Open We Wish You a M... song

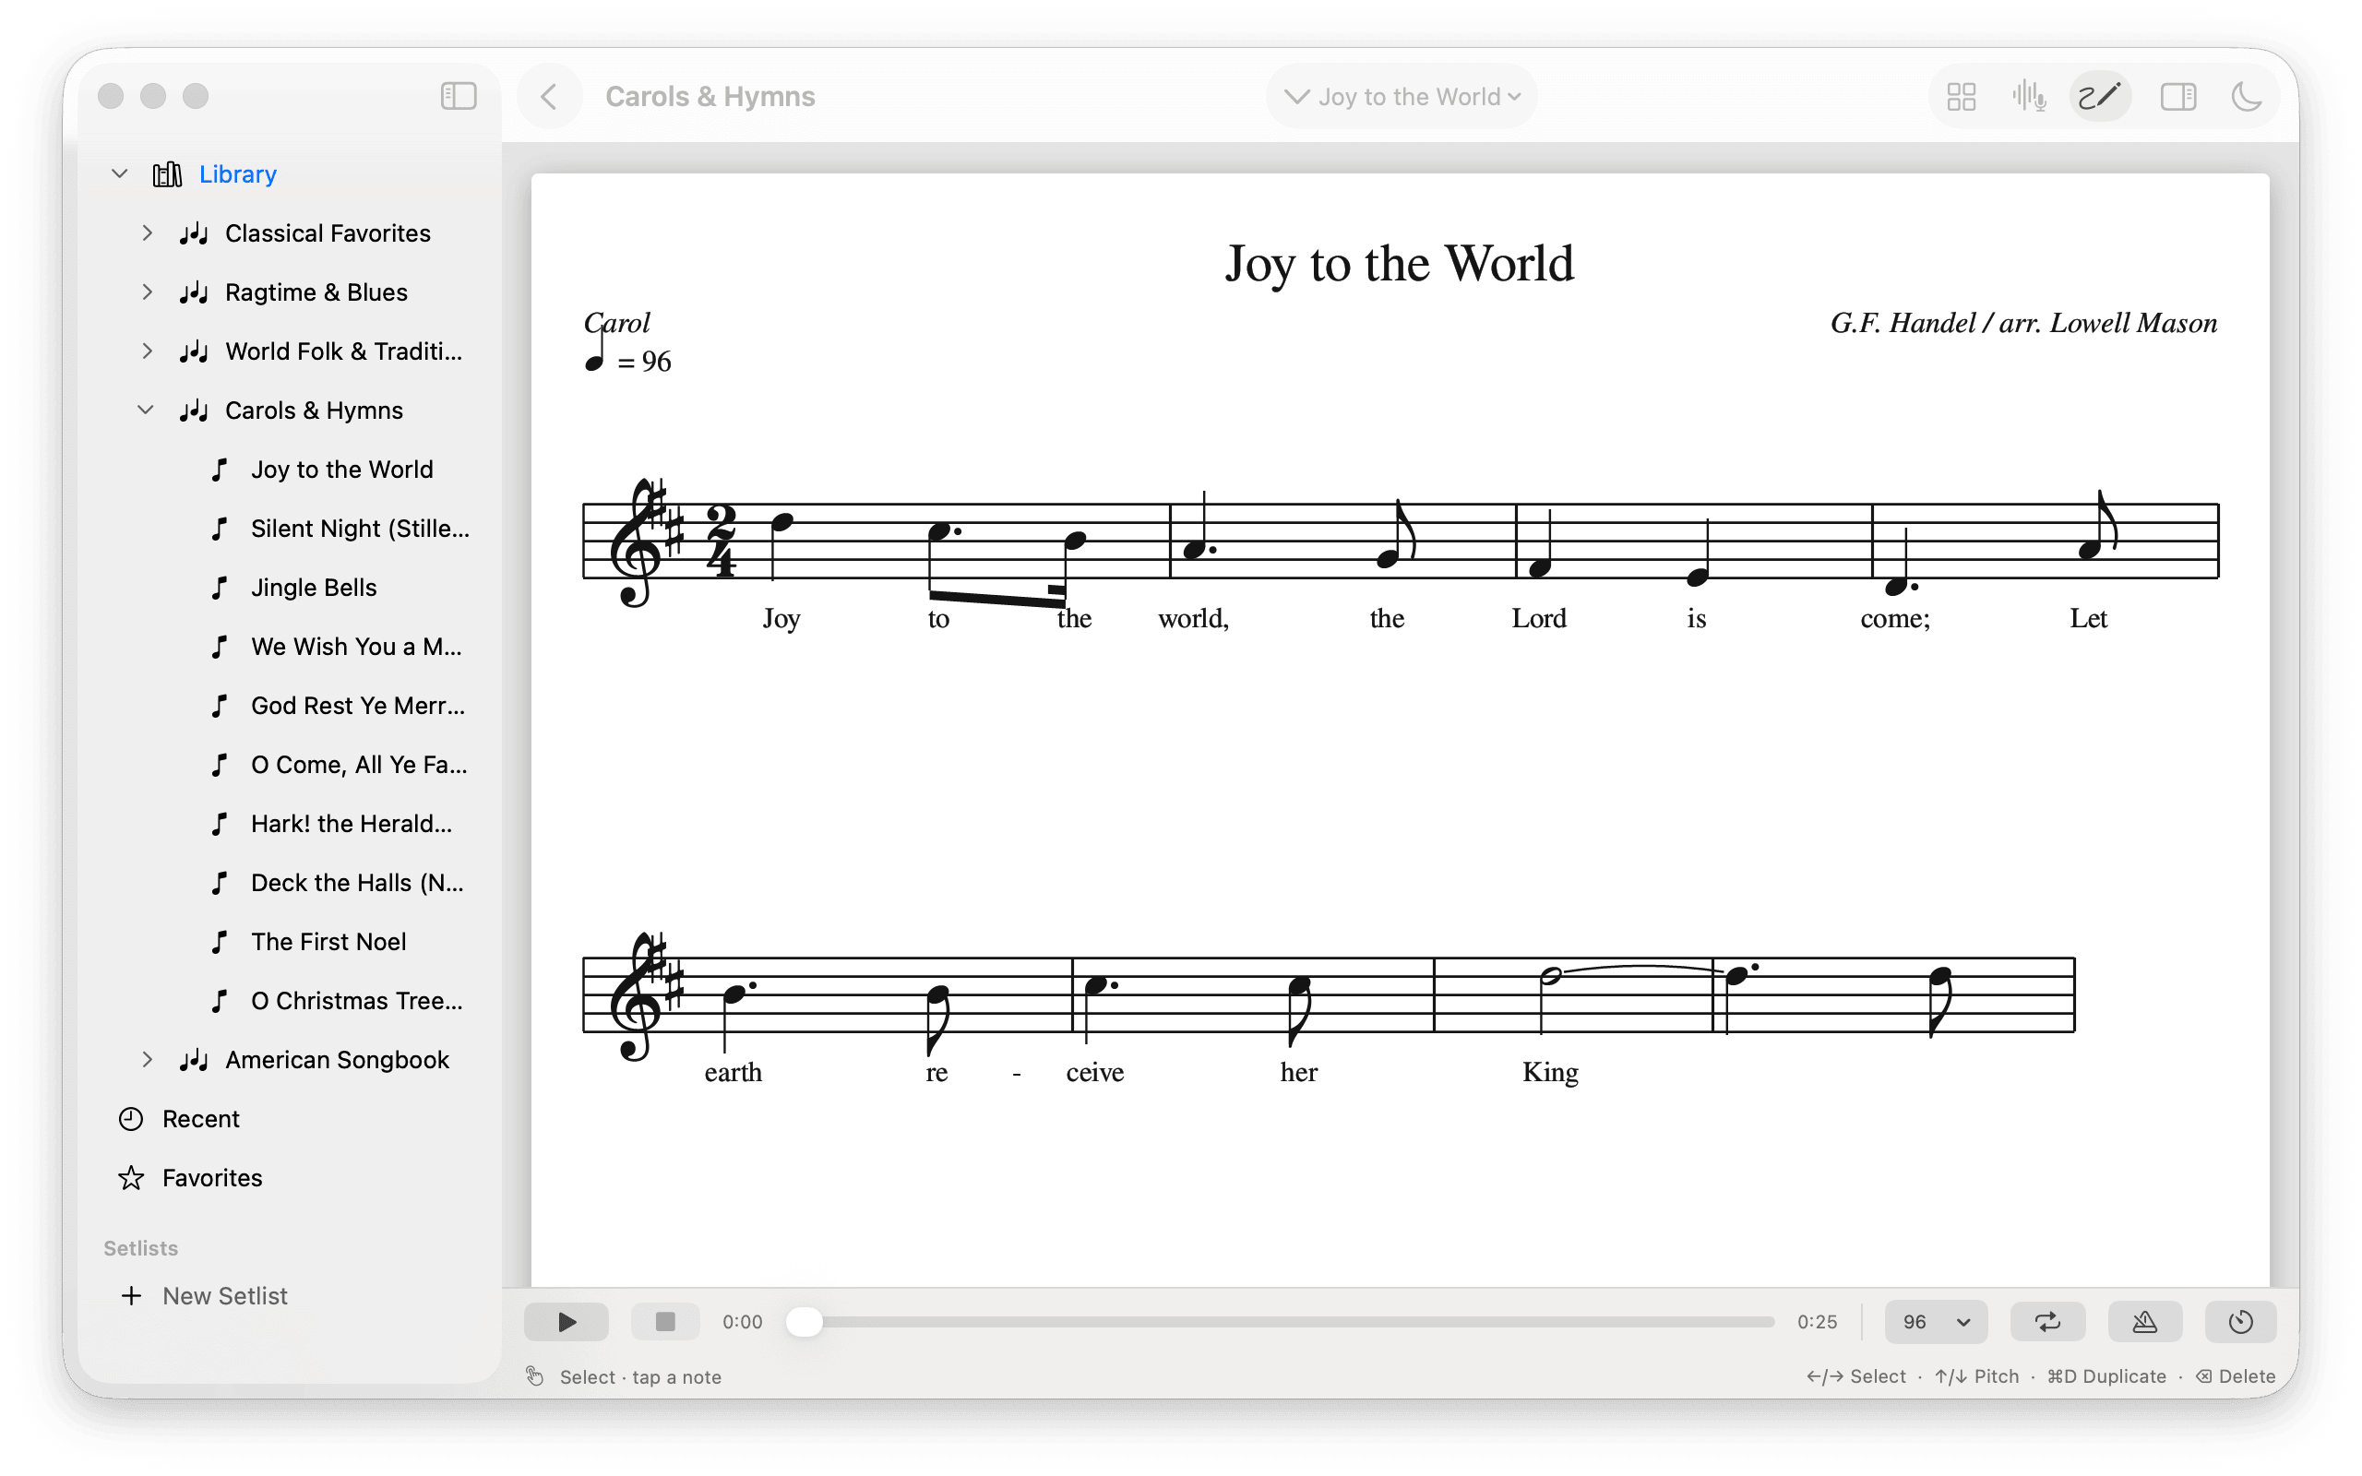tap(356, 647)
